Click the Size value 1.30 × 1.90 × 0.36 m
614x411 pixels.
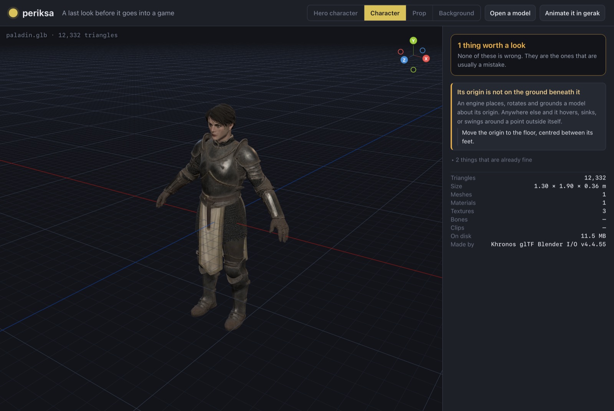[x=570, y=186]
